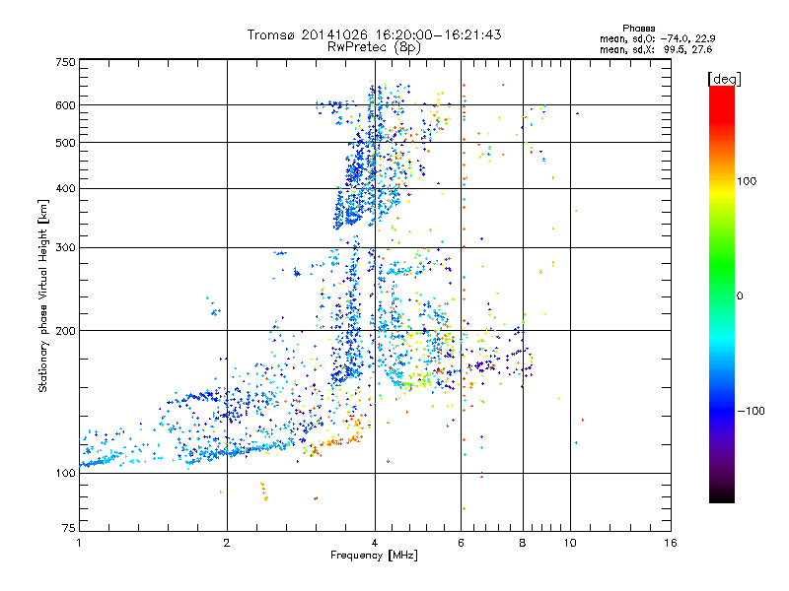Click the y-axis tick label '75'

[69, 528]
